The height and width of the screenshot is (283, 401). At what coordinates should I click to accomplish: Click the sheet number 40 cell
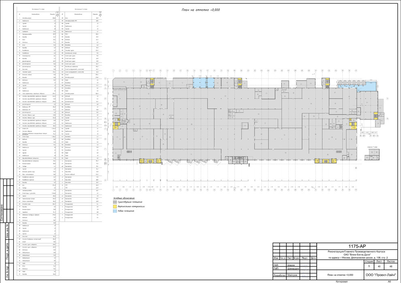pos(380,266)
